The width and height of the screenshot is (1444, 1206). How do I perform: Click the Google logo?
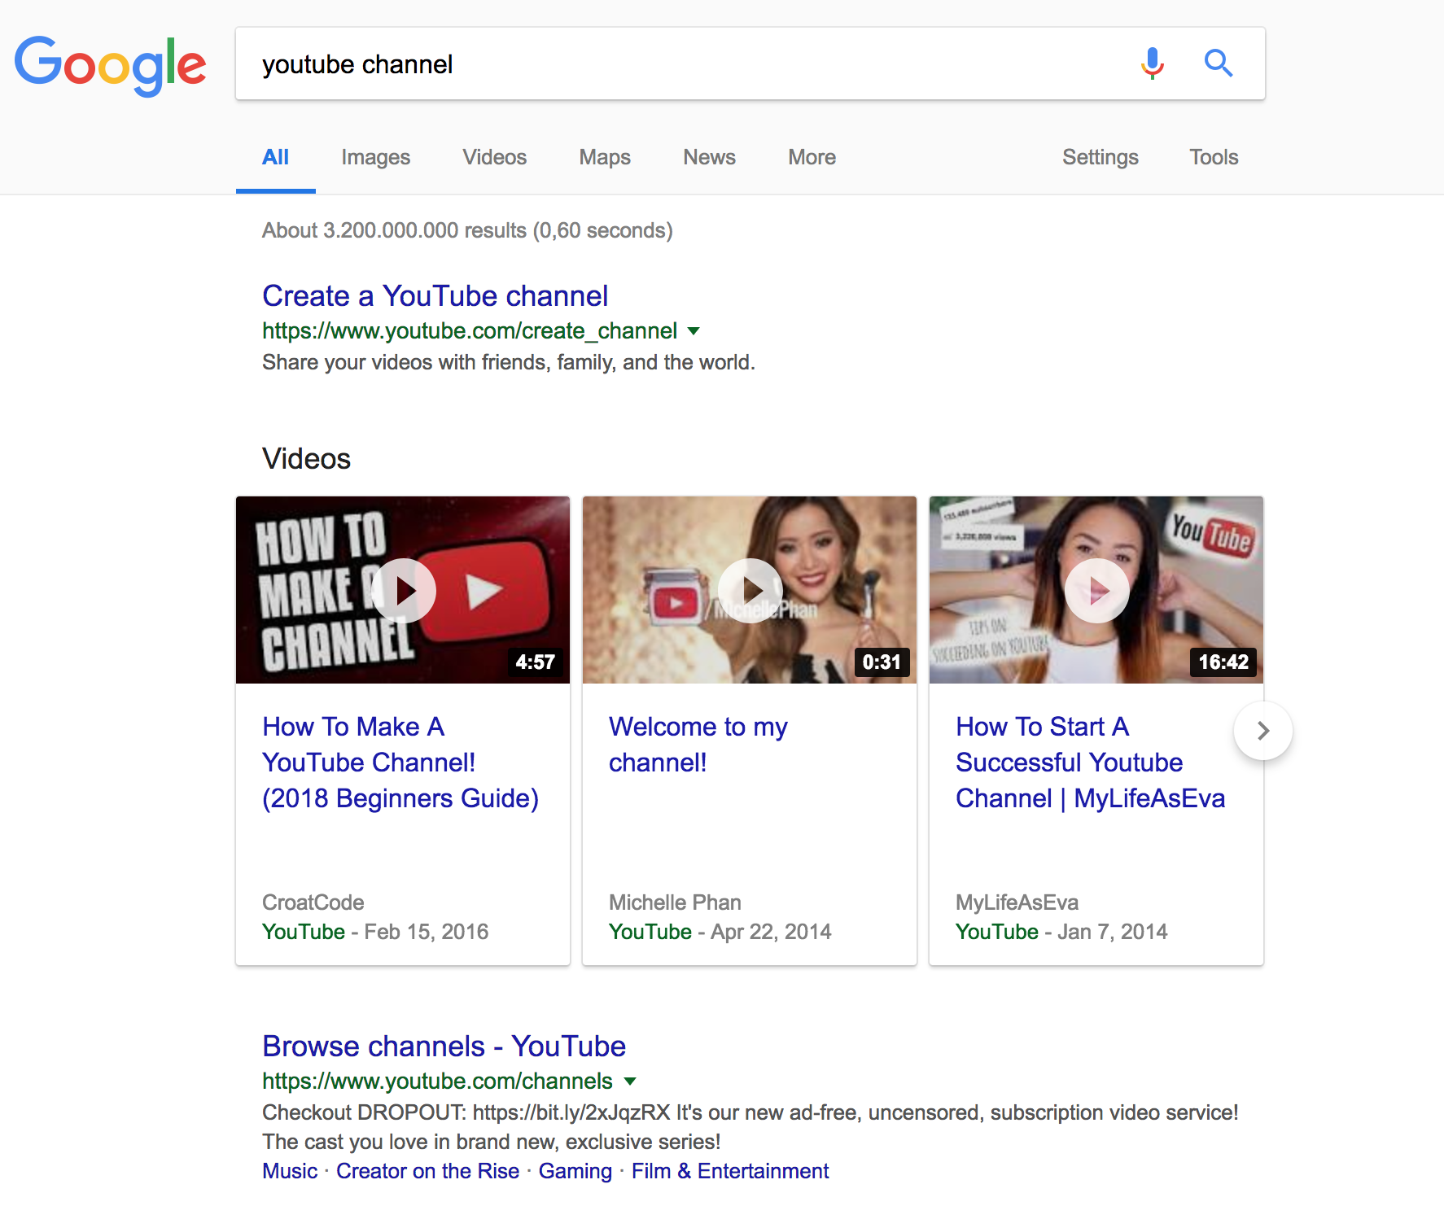[x=110, y=64]
